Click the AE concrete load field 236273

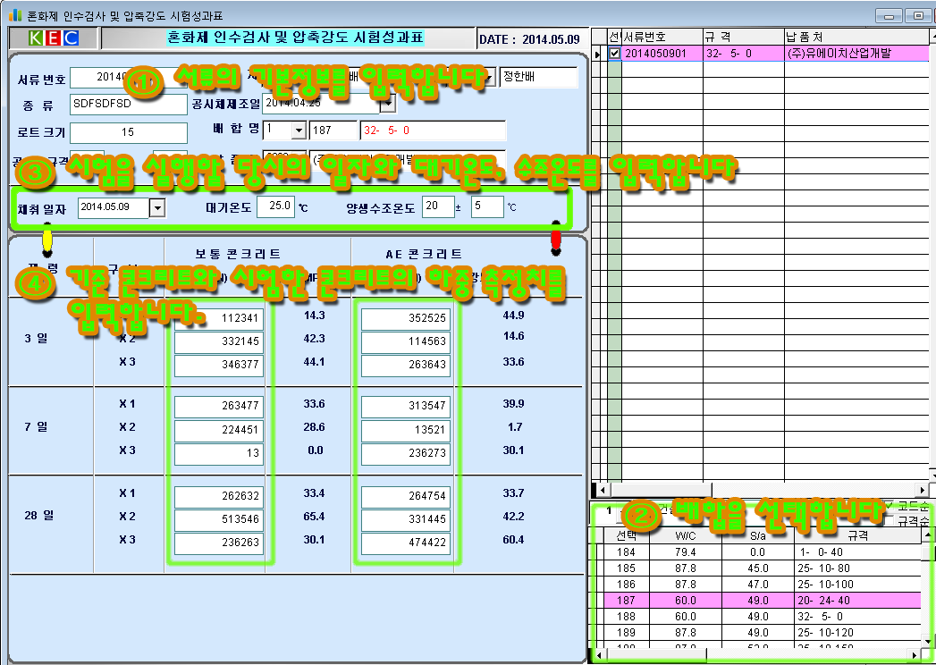[x=405, y=453]
